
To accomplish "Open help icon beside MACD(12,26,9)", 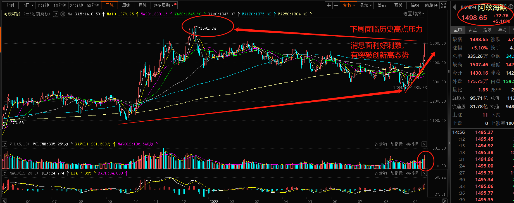I will (x=5, y=173).
